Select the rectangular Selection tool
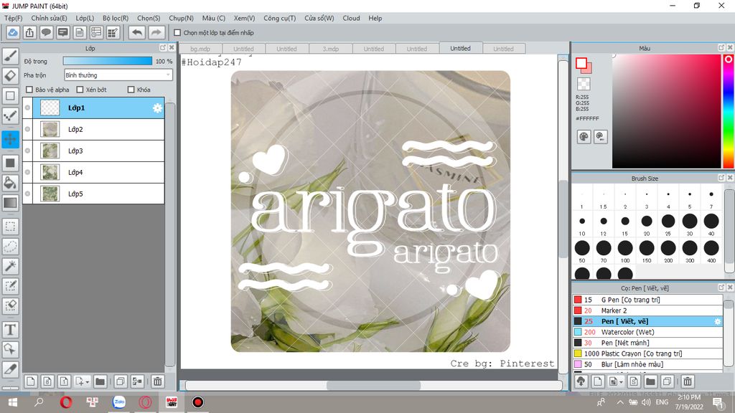The height and width of the screenshot is (413, 735). point(10,227)
